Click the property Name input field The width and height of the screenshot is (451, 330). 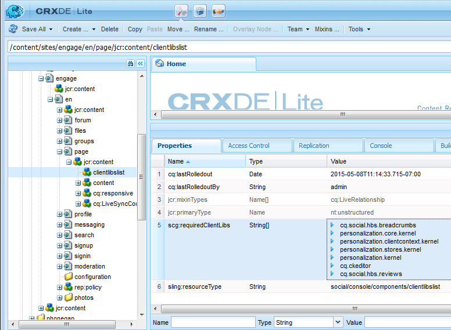tap(213, 322)
